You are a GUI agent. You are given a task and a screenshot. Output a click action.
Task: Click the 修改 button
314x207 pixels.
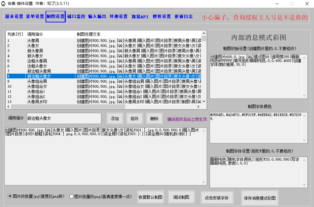click(135, 118)
